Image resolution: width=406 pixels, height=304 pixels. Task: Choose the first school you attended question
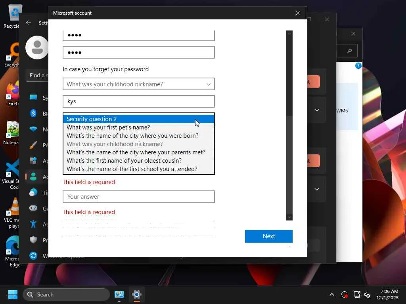138,169
